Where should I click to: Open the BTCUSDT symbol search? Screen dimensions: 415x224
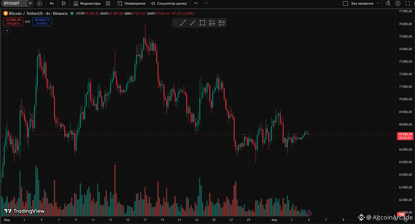point(12,3)
